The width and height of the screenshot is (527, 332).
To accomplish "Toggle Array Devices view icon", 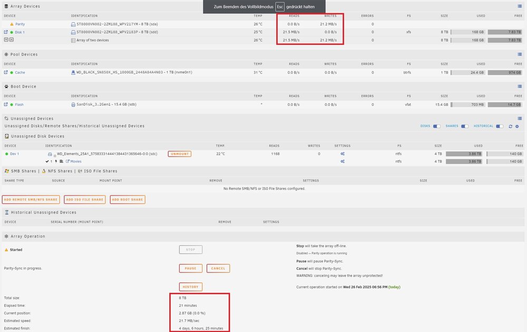I will (520, 6).
